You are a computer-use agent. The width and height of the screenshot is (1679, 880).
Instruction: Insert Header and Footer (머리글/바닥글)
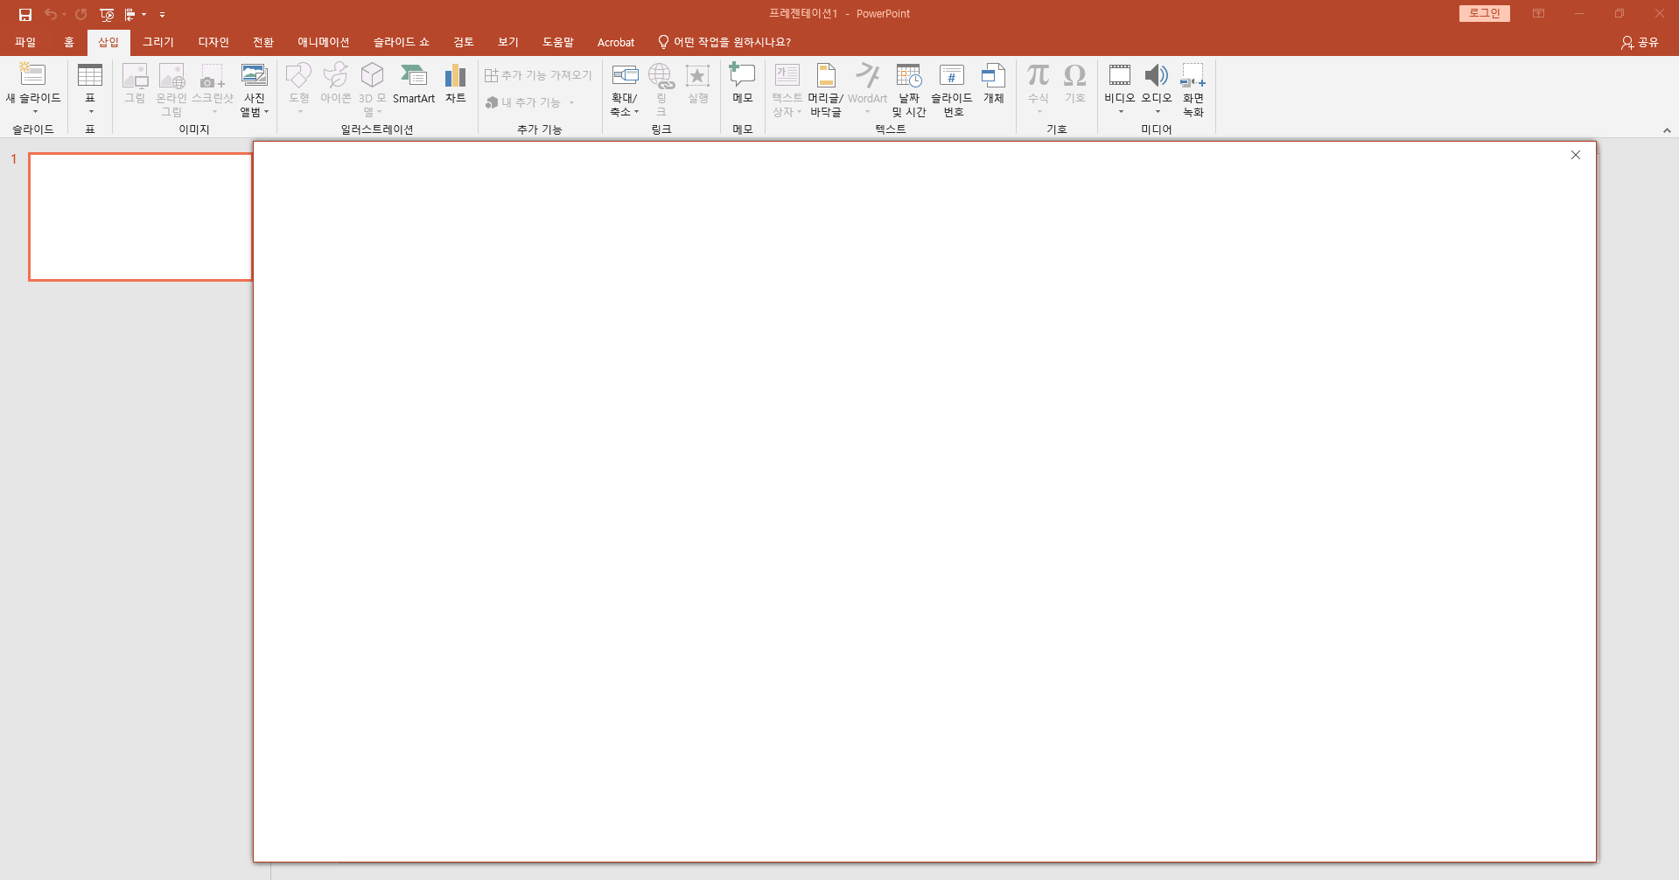(825, 88)
